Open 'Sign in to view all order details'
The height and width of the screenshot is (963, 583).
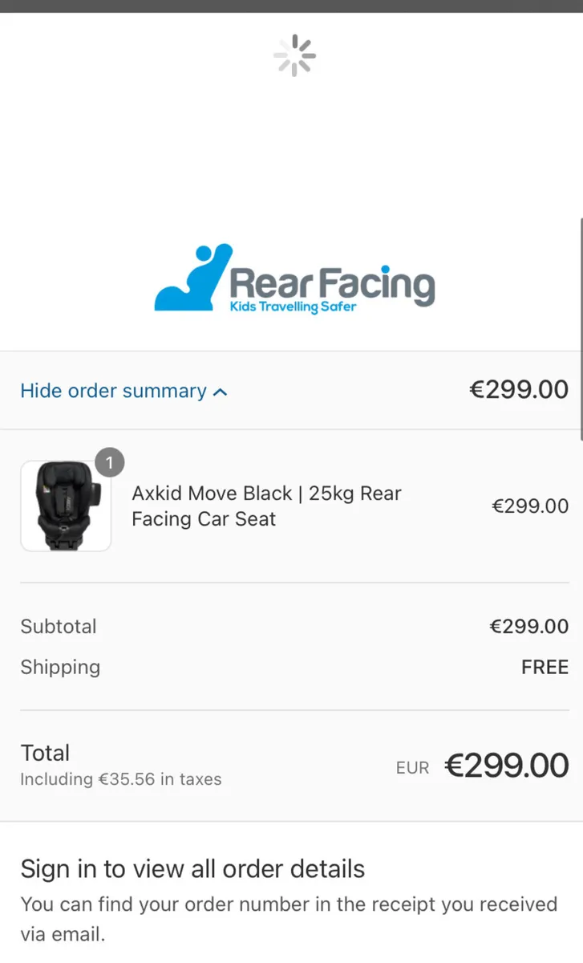(x=192, y=868)
